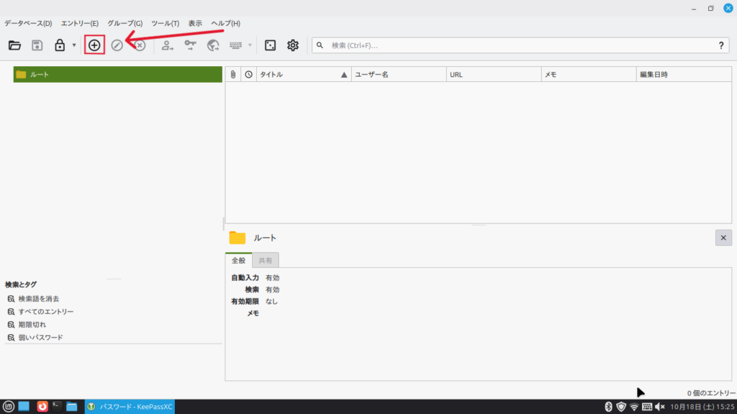The width and height of the screenshot is (737, 414).
Task: Open settings with the gear icon
Action: 293,45
